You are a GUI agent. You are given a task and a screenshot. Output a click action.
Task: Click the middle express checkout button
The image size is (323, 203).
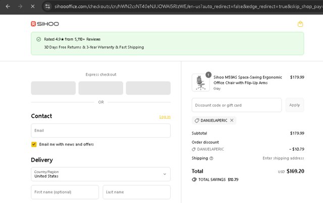101,88
